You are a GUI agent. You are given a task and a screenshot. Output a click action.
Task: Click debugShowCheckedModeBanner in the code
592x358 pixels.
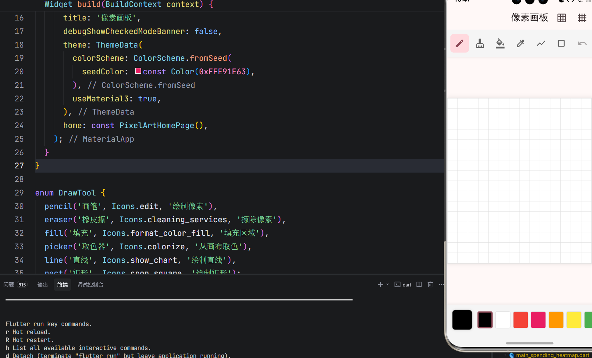click(x=124, y=31)
